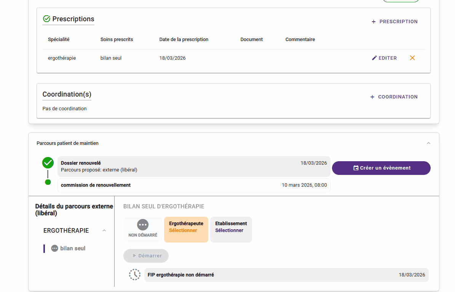Open bilan seul tree item
Viewport: 455px width, 292px height.
pos(73,248)
